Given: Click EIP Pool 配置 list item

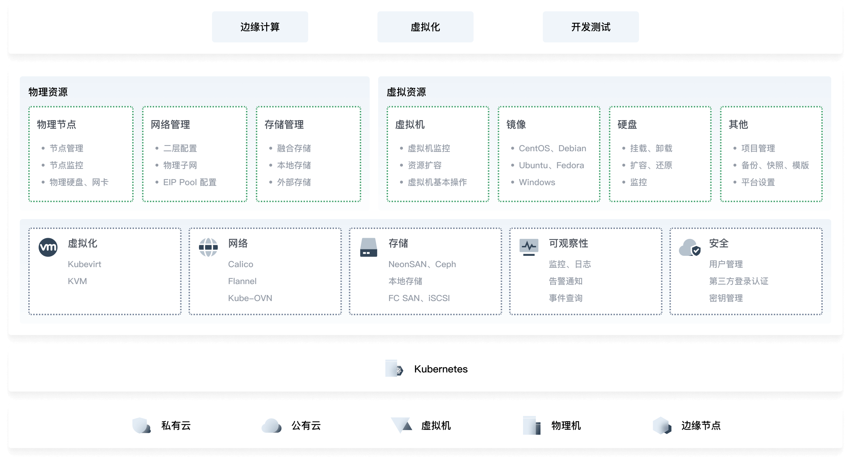Looking at the screenshot, I should point(190,182).
